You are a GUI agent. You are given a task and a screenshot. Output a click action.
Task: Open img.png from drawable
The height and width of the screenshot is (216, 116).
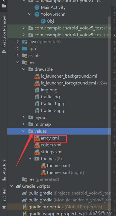49,90
